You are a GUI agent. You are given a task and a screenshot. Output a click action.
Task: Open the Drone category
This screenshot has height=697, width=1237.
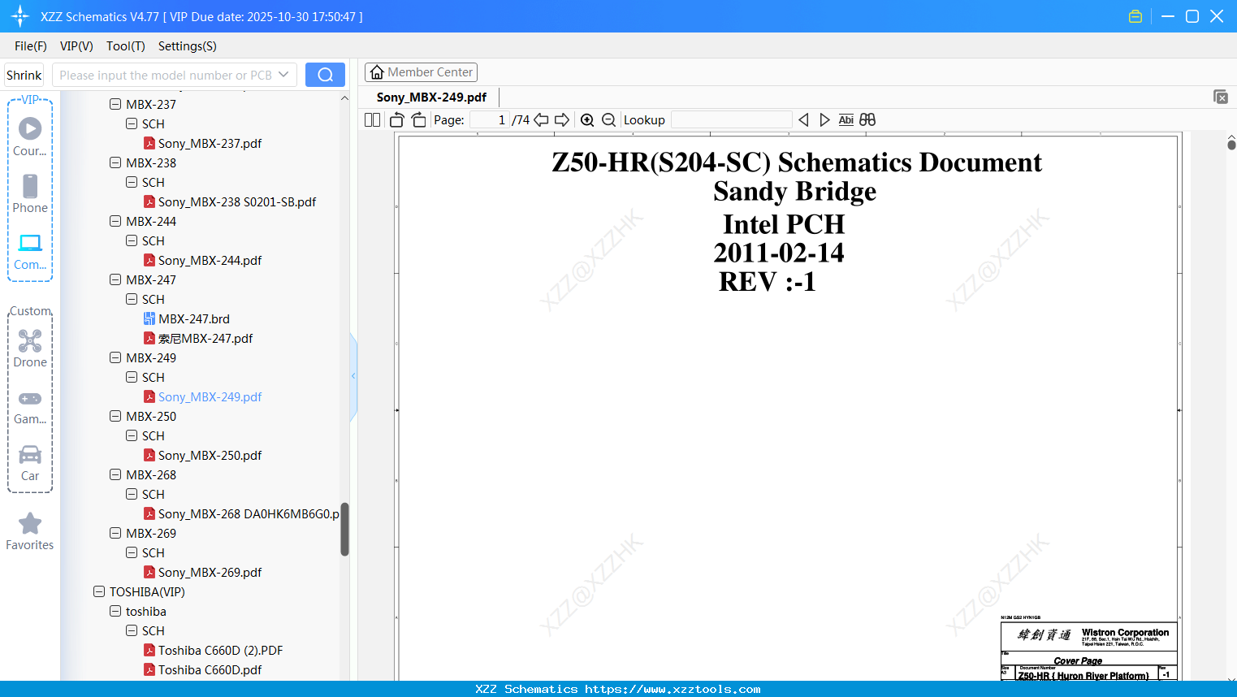tap(30, 348)
